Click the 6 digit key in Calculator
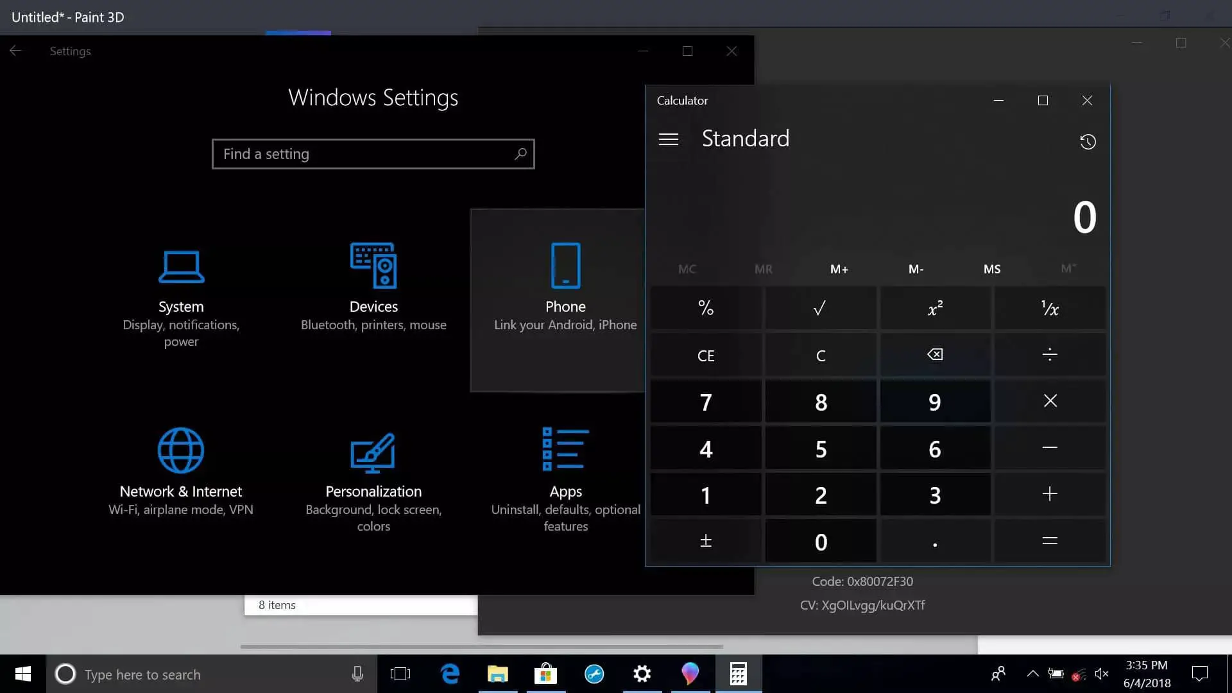This screenshot has height=693, width=1232. [935, 448]
